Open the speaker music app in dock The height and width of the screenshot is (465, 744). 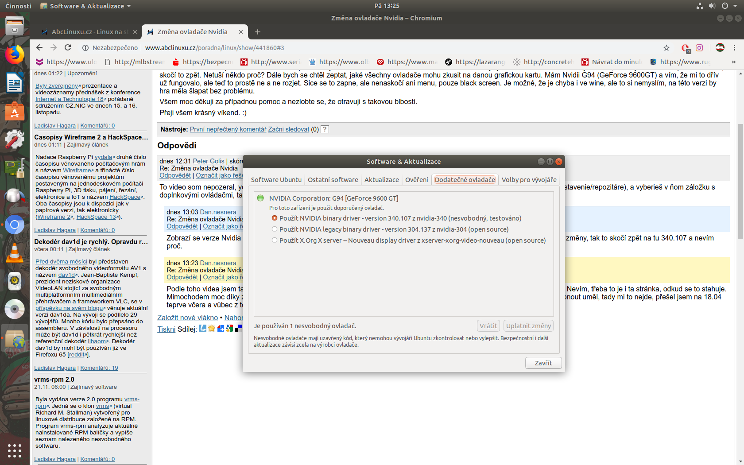coord(15,281)
